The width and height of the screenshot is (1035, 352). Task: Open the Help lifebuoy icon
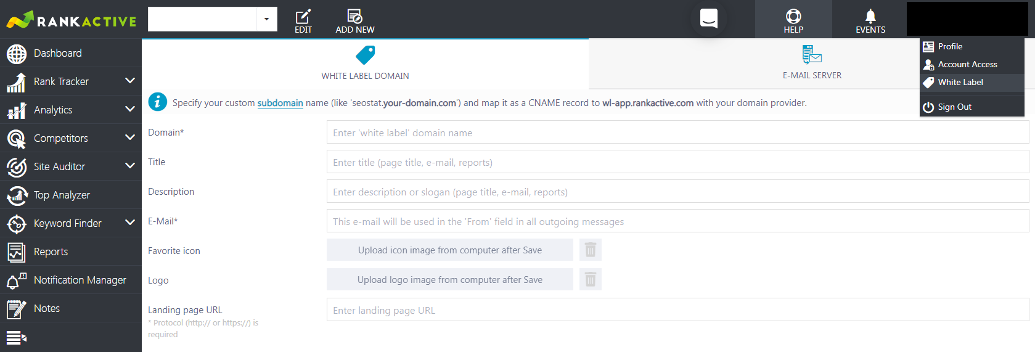point(793,17)
